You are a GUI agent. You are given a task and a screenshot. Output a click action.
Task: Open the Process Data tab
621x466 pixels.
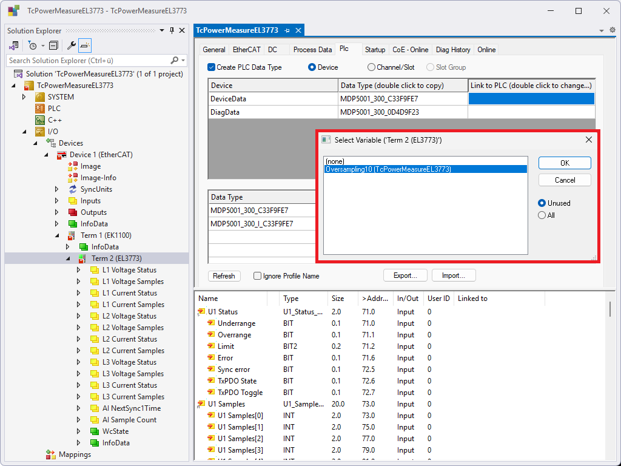coord(312,50)
